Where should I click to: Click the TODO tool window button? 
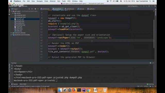23,84
